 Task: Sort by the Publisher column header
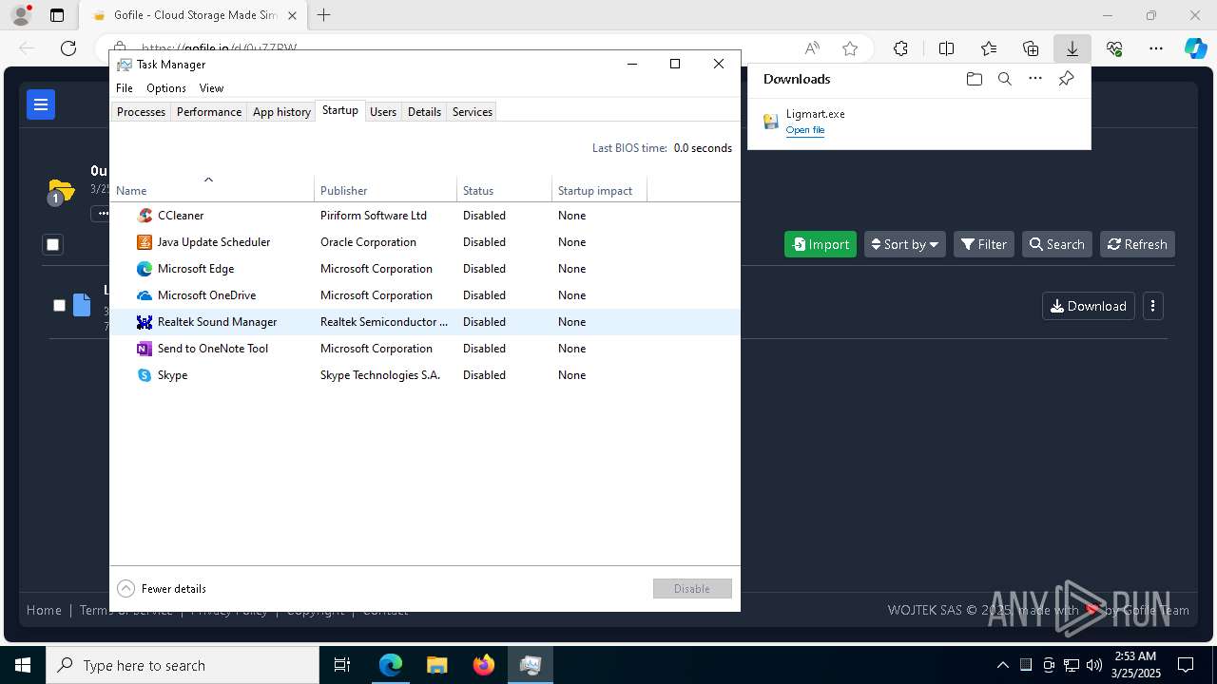[385, 190]
